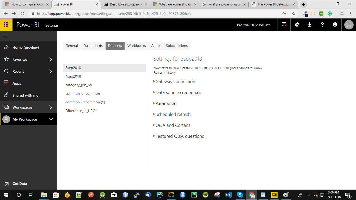Select the category_job_no dataset
The width and height of the screenshot is (356, 200).
[x=104, y=85]
